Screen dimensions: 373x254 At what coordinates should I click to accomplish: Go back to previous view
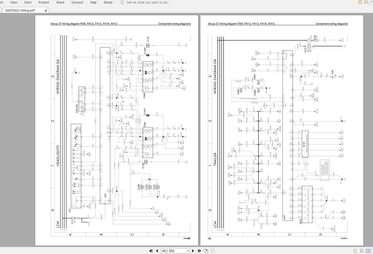(x=206, y=251)
